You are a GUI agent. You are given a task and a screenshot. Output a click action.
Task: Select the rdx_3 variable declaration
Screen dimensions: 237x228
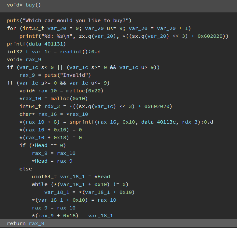[52, 106]
